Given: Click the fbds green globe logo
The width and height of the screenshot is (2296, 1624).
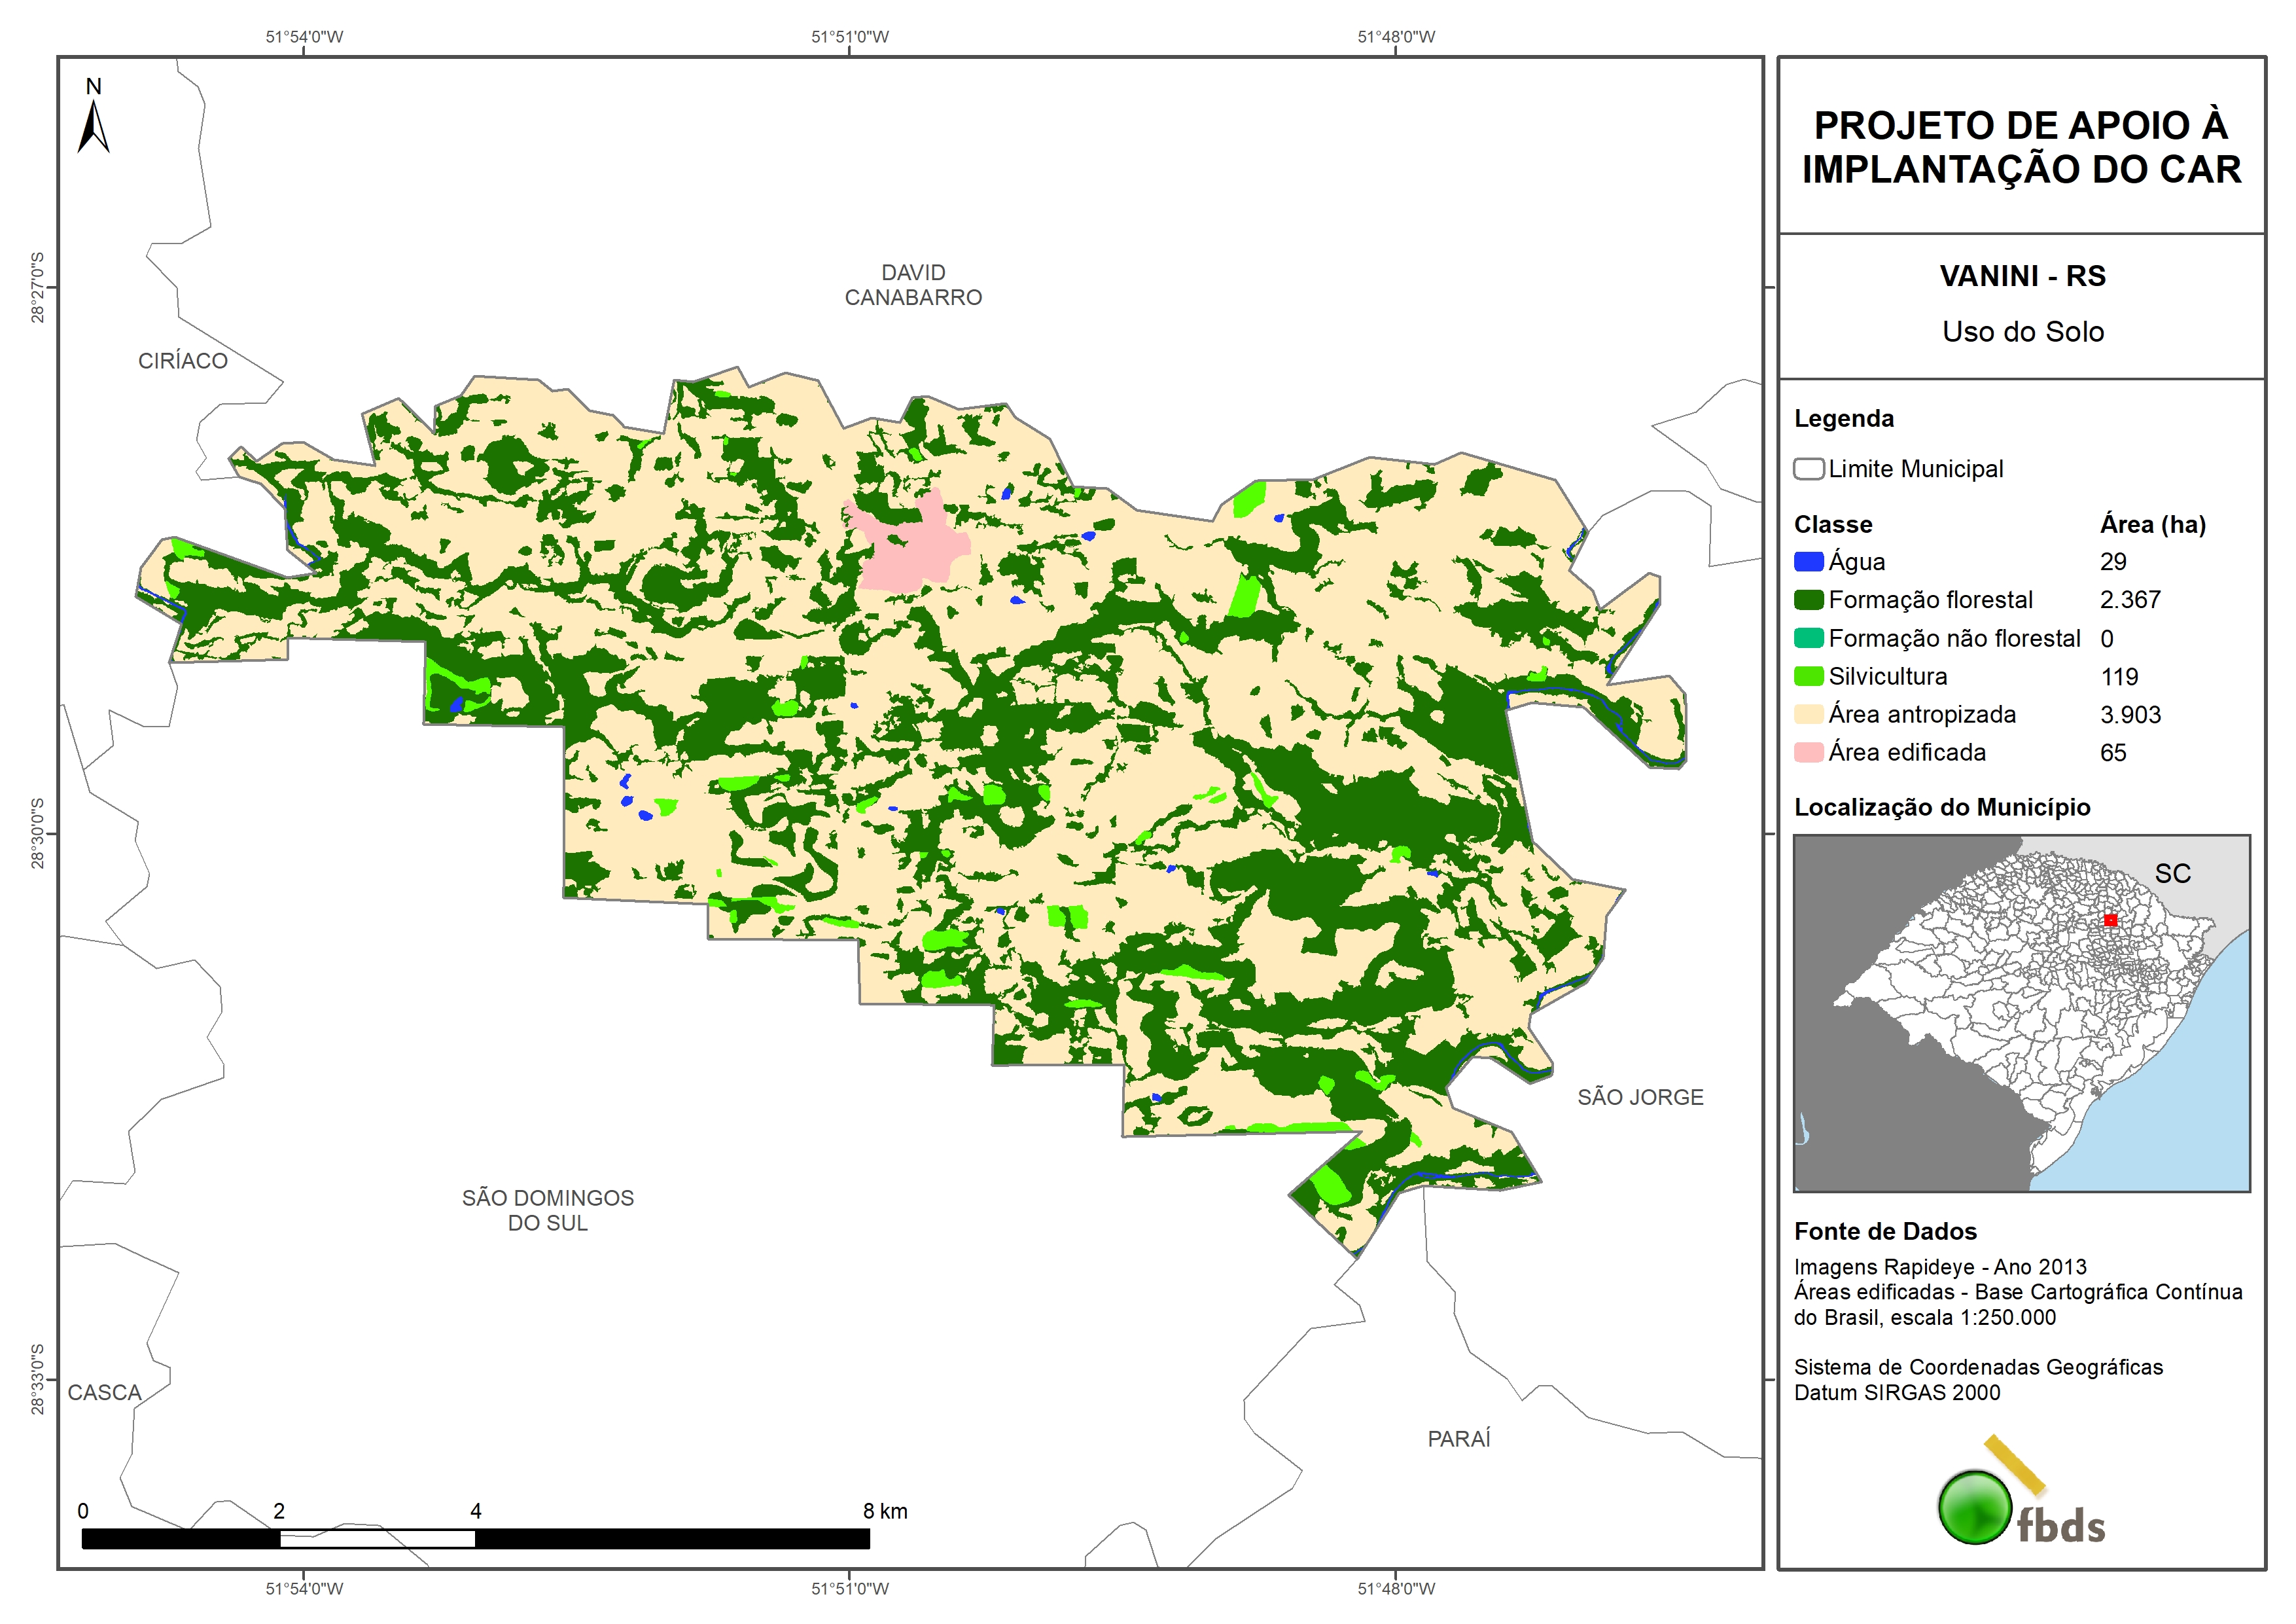Looking at the screenshot, I should click(x=1975, y=1507).
